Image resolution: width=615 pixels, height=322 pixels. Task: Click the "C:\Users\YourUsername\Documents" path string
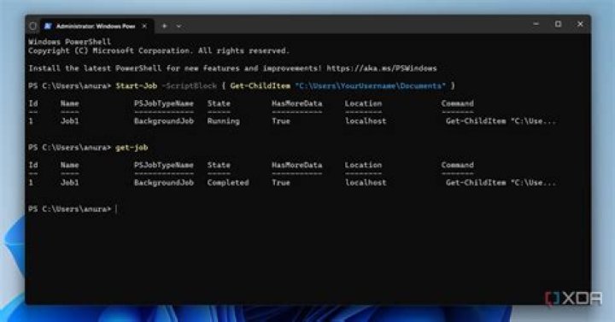coord(370,86)
